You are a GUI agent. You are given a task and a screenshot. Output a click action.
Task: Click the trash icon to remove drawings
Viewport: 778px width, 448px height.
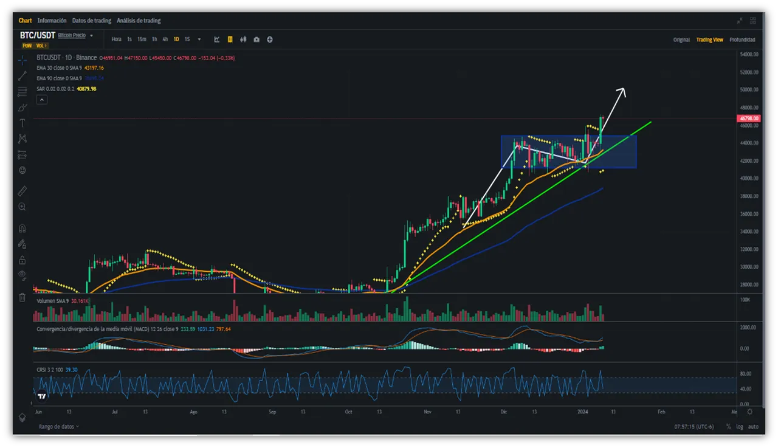click(x=22, y=297)
